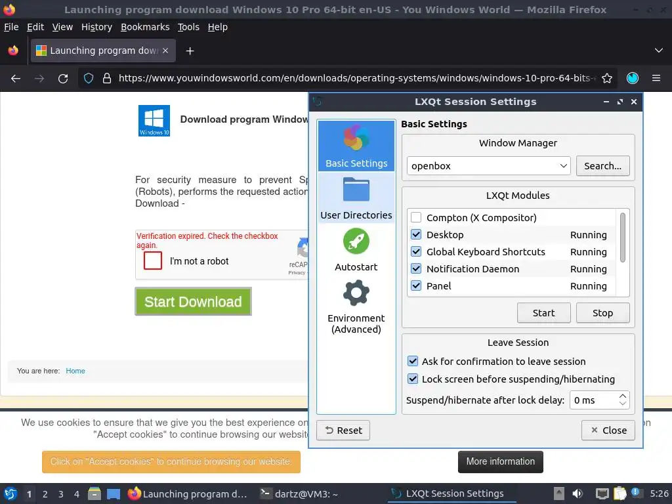Click the browser URL address bar

pyautogui.click(x=356, y=79)
